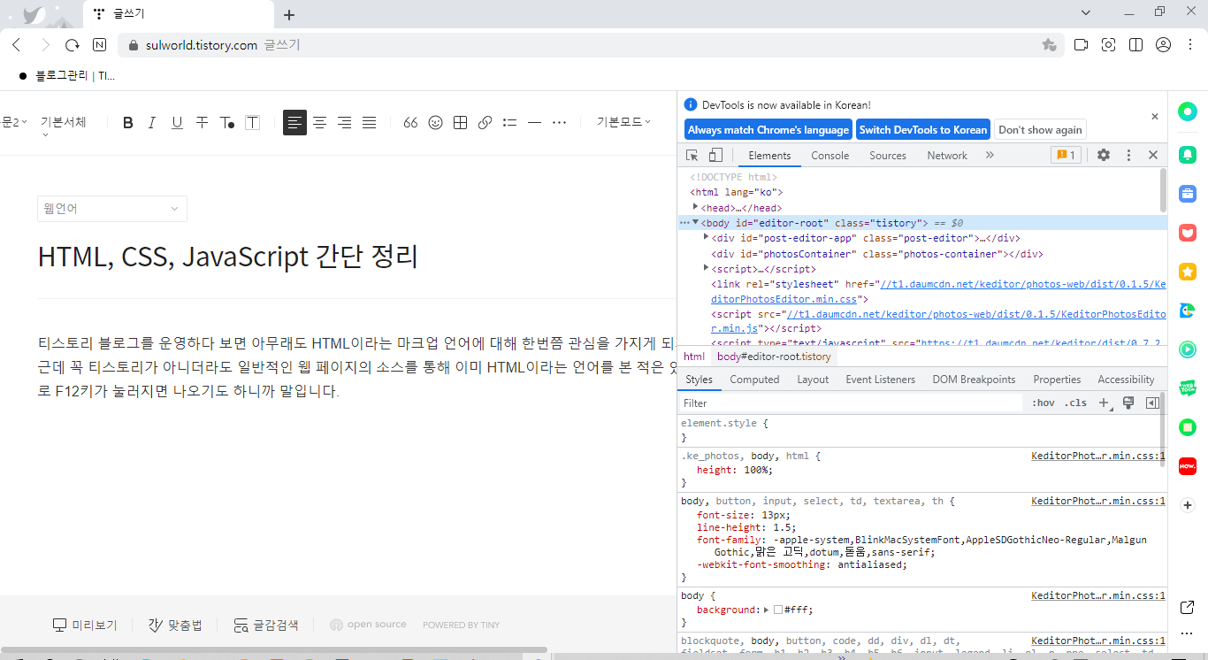Toggle device toolbar in DevTools

[715, 155]
